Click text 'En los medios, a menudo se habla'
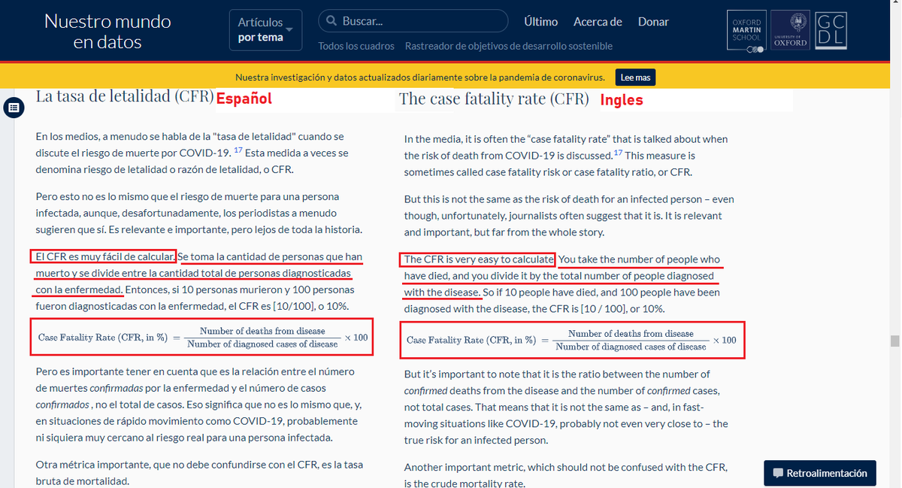 110,137
